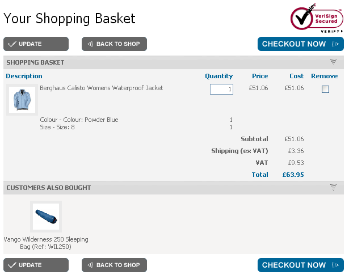Tick the Remove checkbox for the jacket
The width and height of the screenshot is (349, 275).
325,89
